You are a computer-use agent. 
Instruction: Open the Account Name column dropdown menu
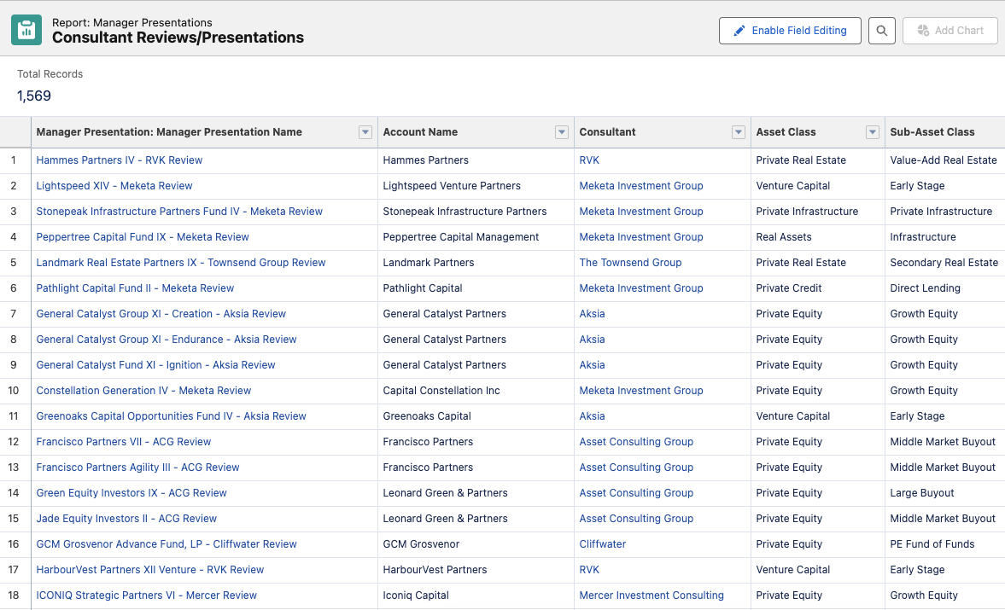point(562,132)
